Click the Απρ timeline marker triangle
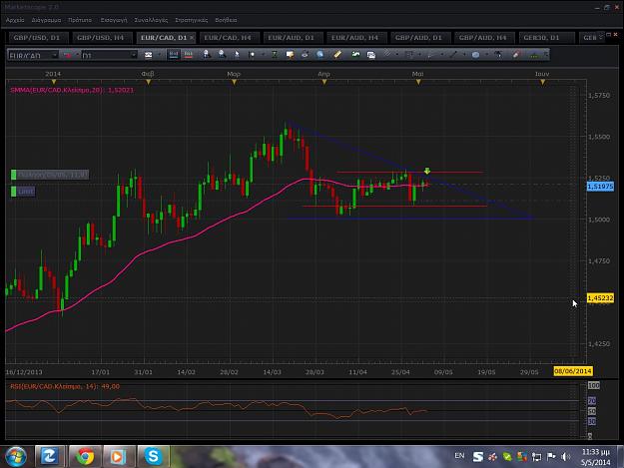This screenshot has width=624, height=468. 324,82
